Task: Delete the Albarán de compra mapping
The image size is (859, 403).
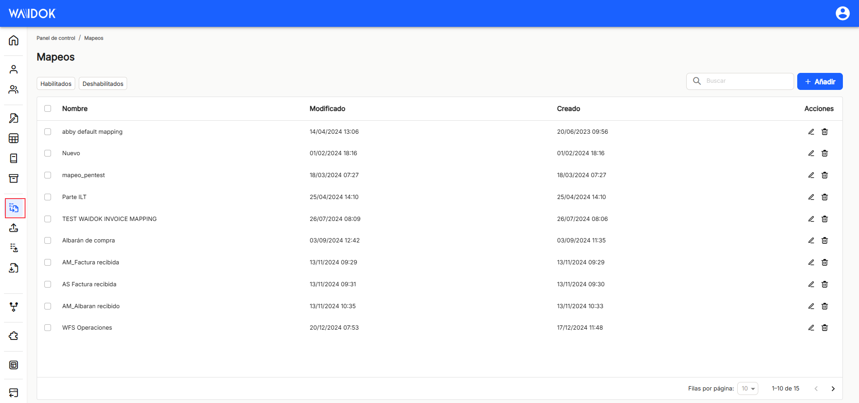Action: click(x=825, y=240)
